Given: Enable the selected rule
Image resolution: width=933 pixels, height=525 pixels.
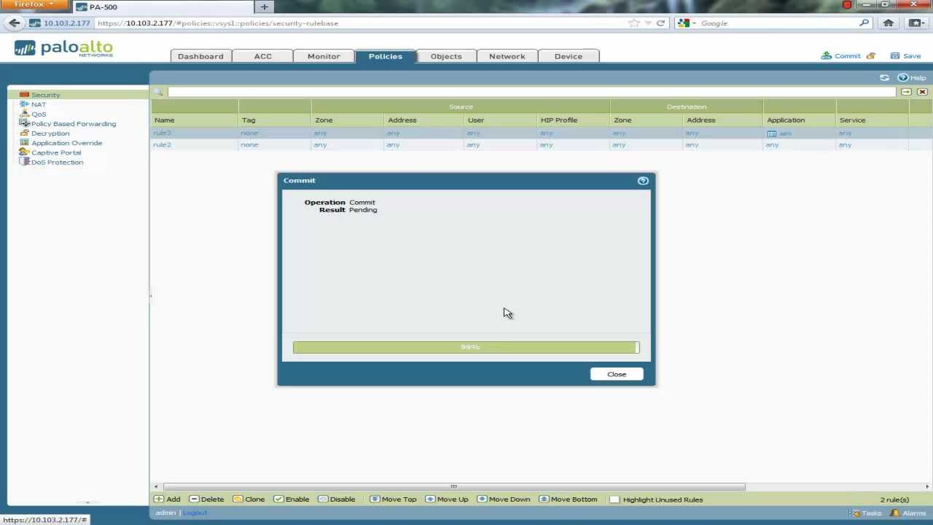Looking at the screenshot, I should 291,499.
